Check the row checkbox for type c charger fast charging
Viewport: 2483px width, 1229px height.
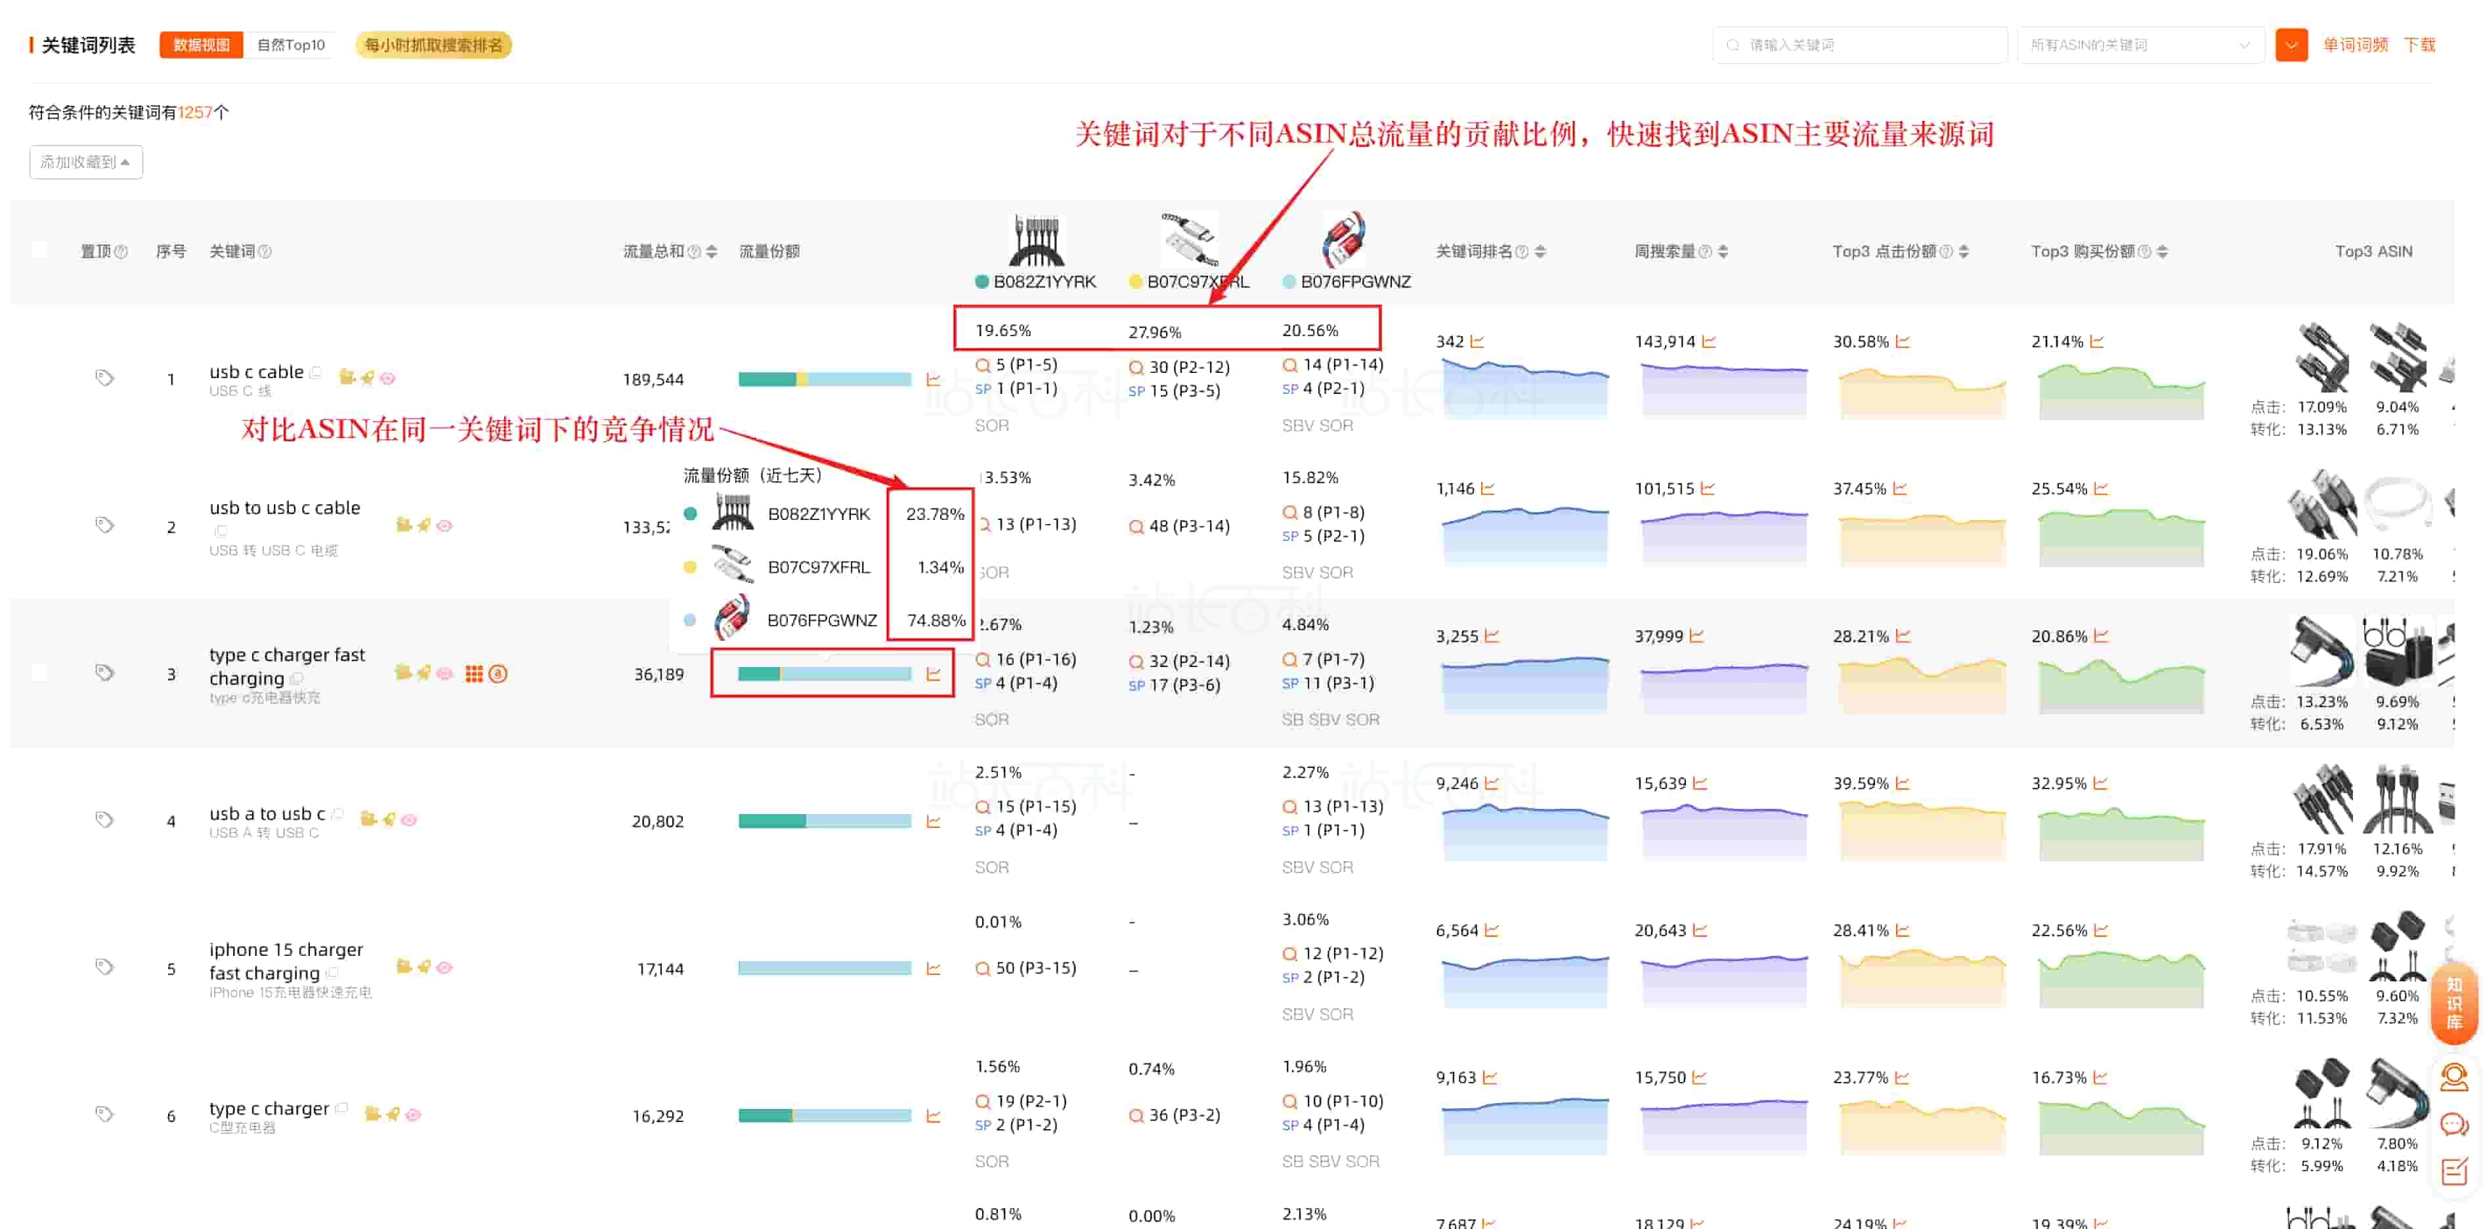(x=39, y=672)
